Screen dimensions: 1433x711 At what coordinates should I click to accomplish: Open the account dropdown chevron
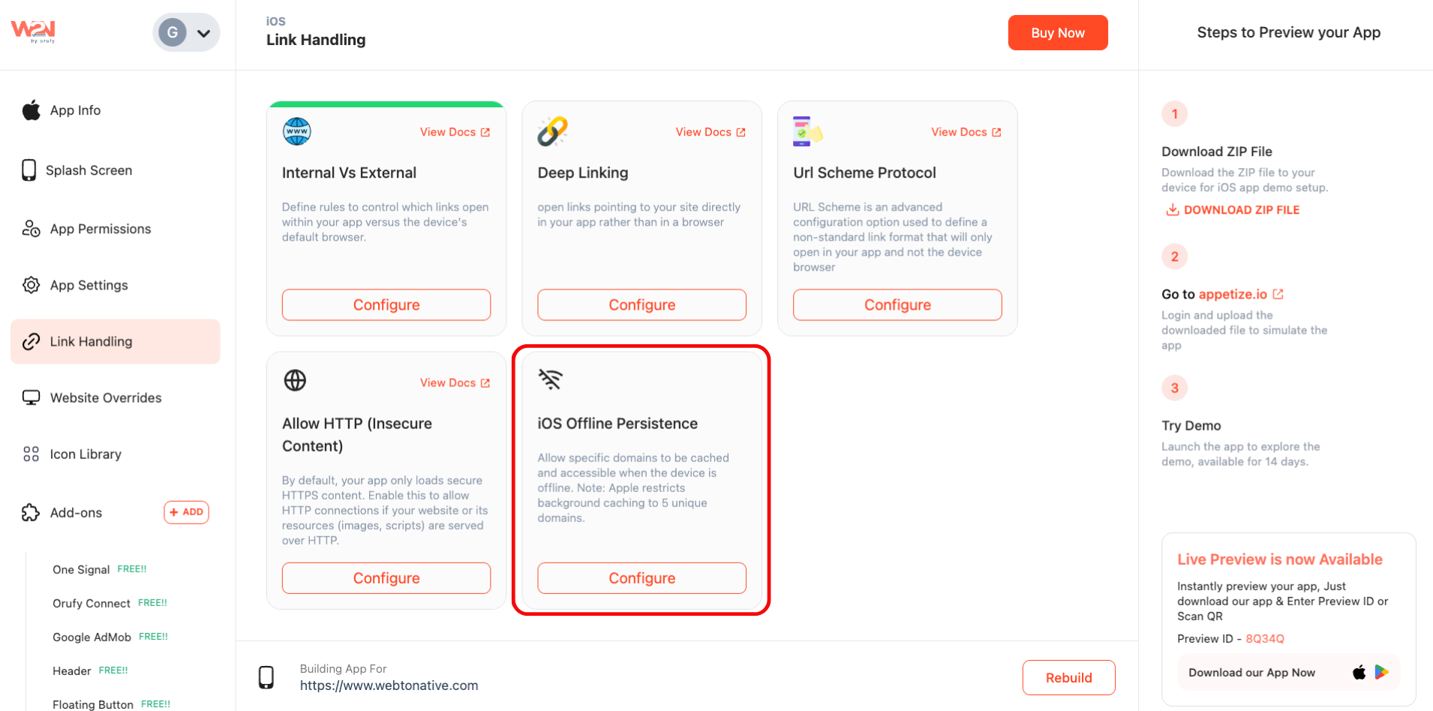point(203,33)
